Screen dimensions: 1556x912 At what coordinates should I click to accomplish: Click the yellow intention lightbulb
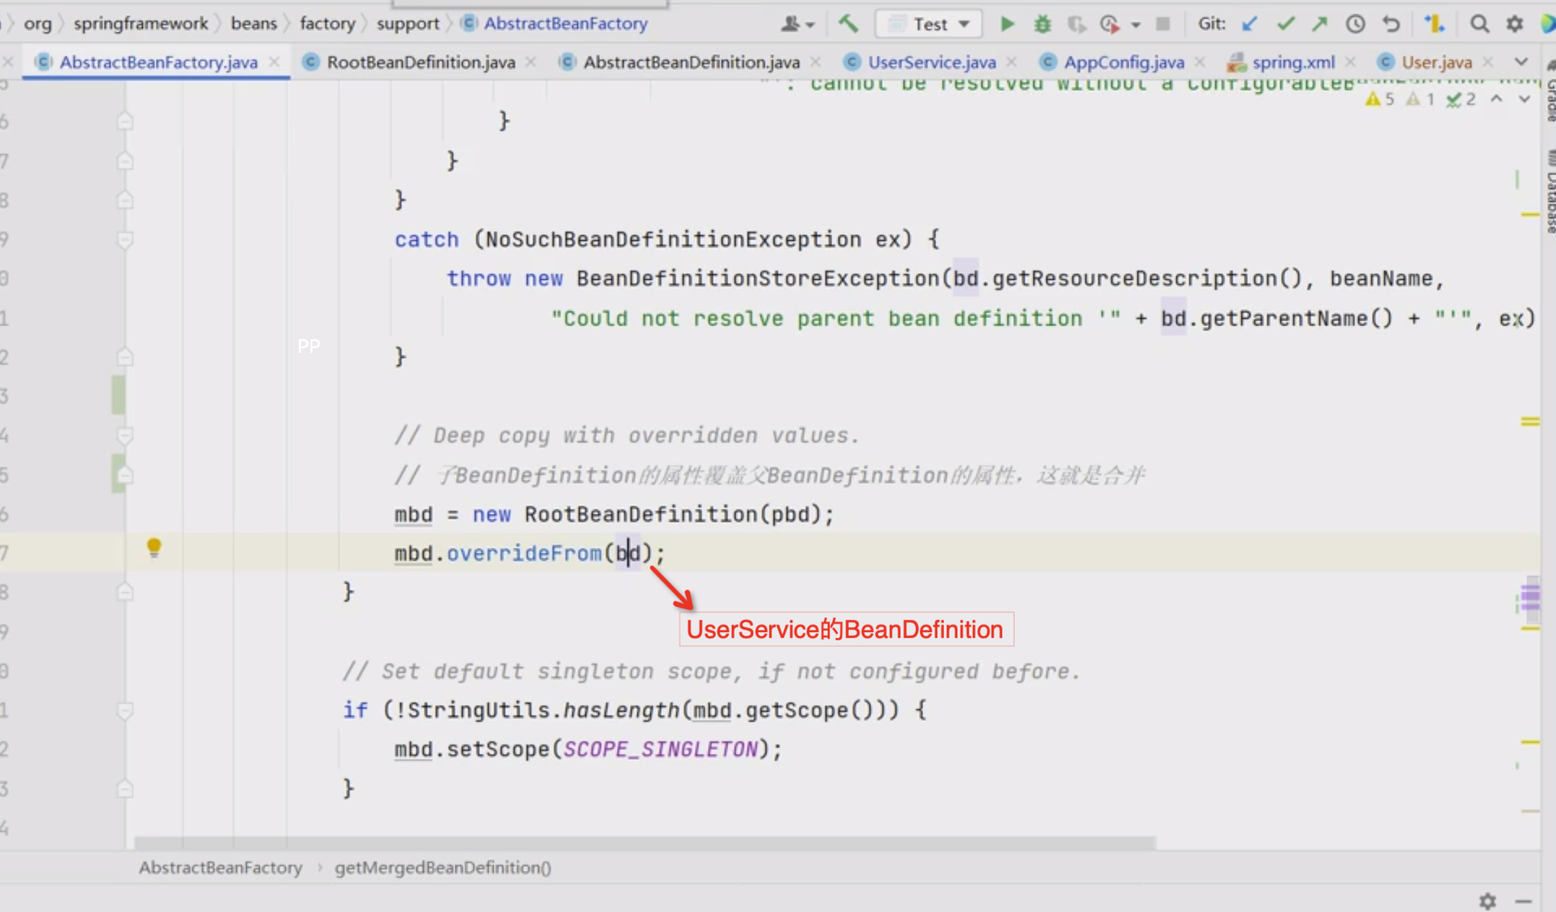tap(154, 548)
